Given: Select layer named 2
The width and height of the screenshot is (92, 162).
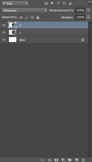Looking at the screenshot, I should (x=20, y=25).
